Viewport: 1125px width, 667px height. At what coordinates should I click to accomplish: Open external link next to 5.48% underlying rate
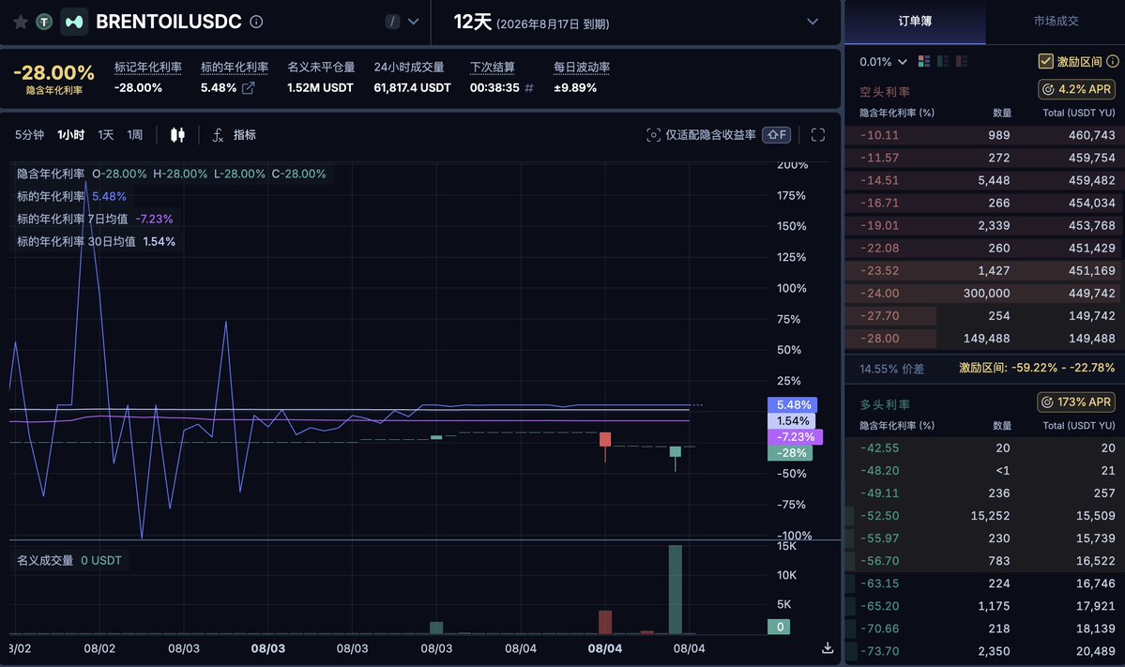pyautogui.click(x=249, y=88)
